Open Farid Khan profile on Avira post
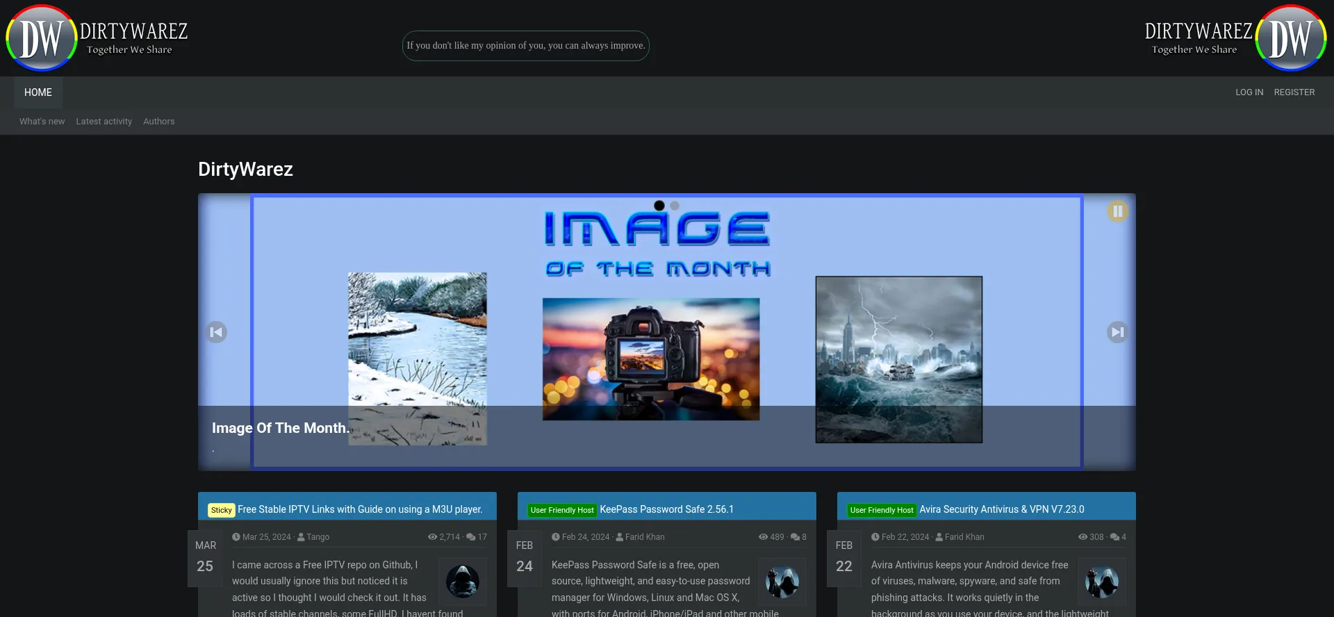 tap(964, 537)
